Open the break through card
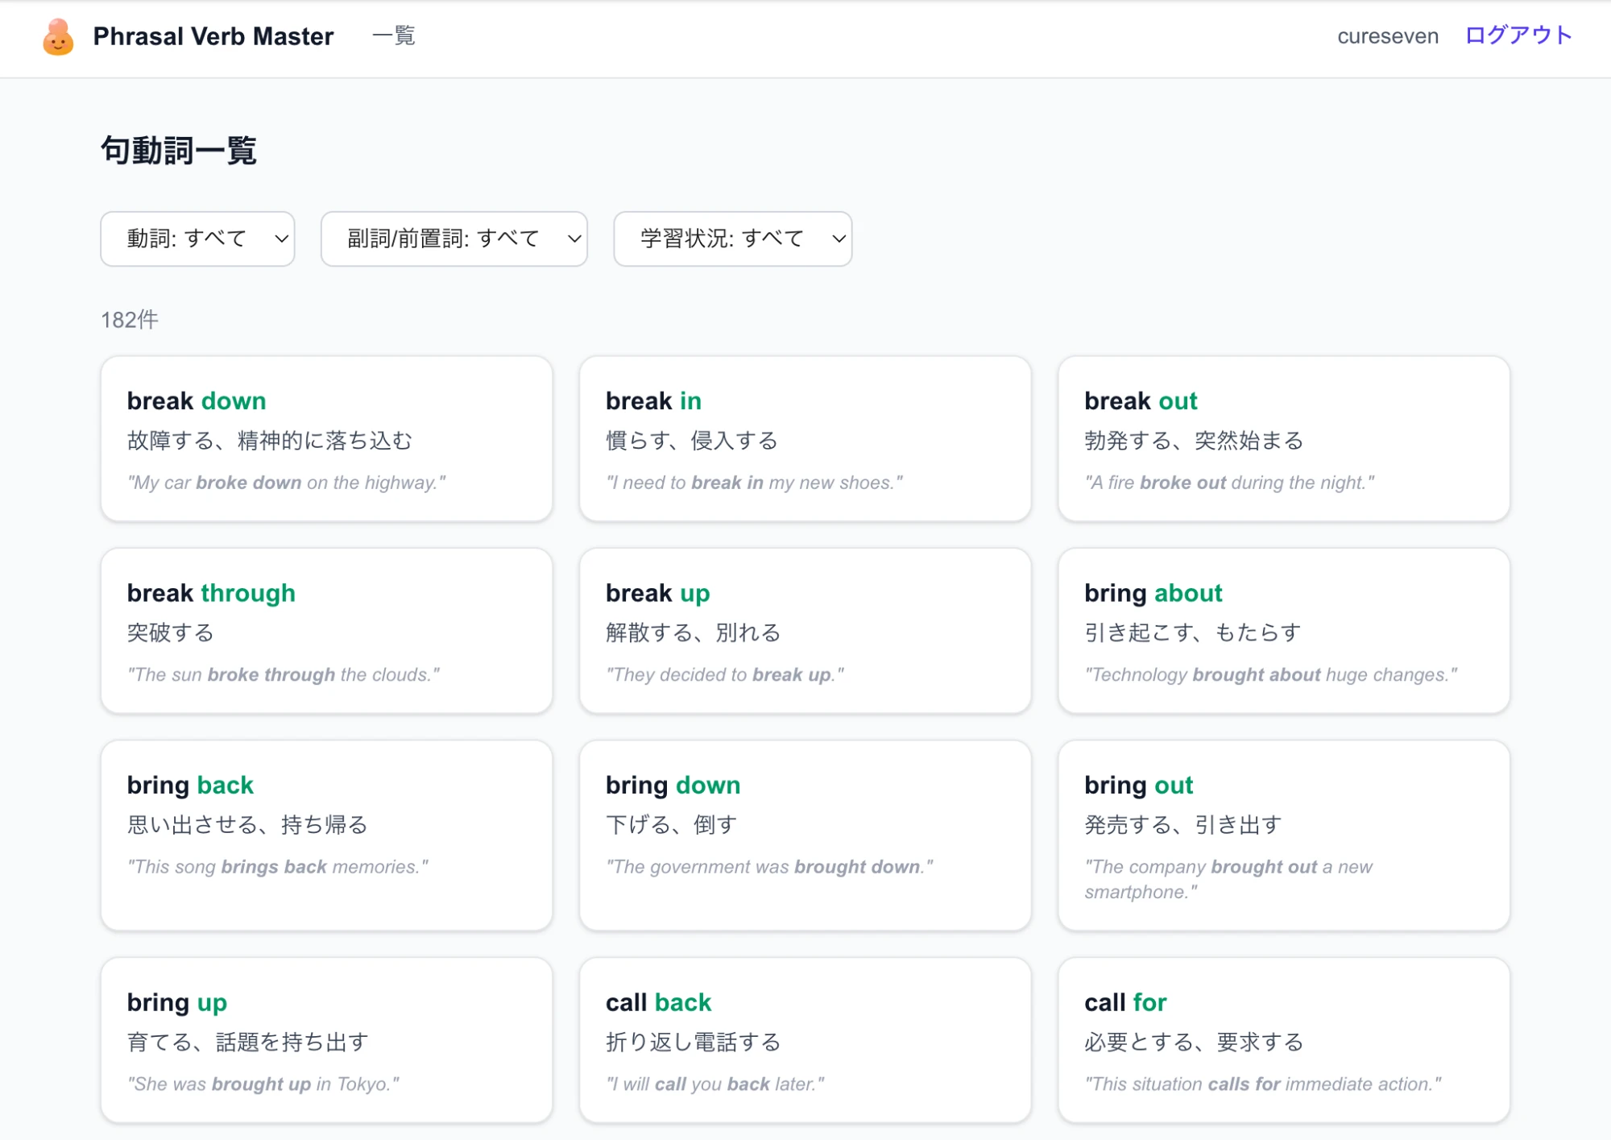Screen dimensions: 1611x1140 (326, 631)
